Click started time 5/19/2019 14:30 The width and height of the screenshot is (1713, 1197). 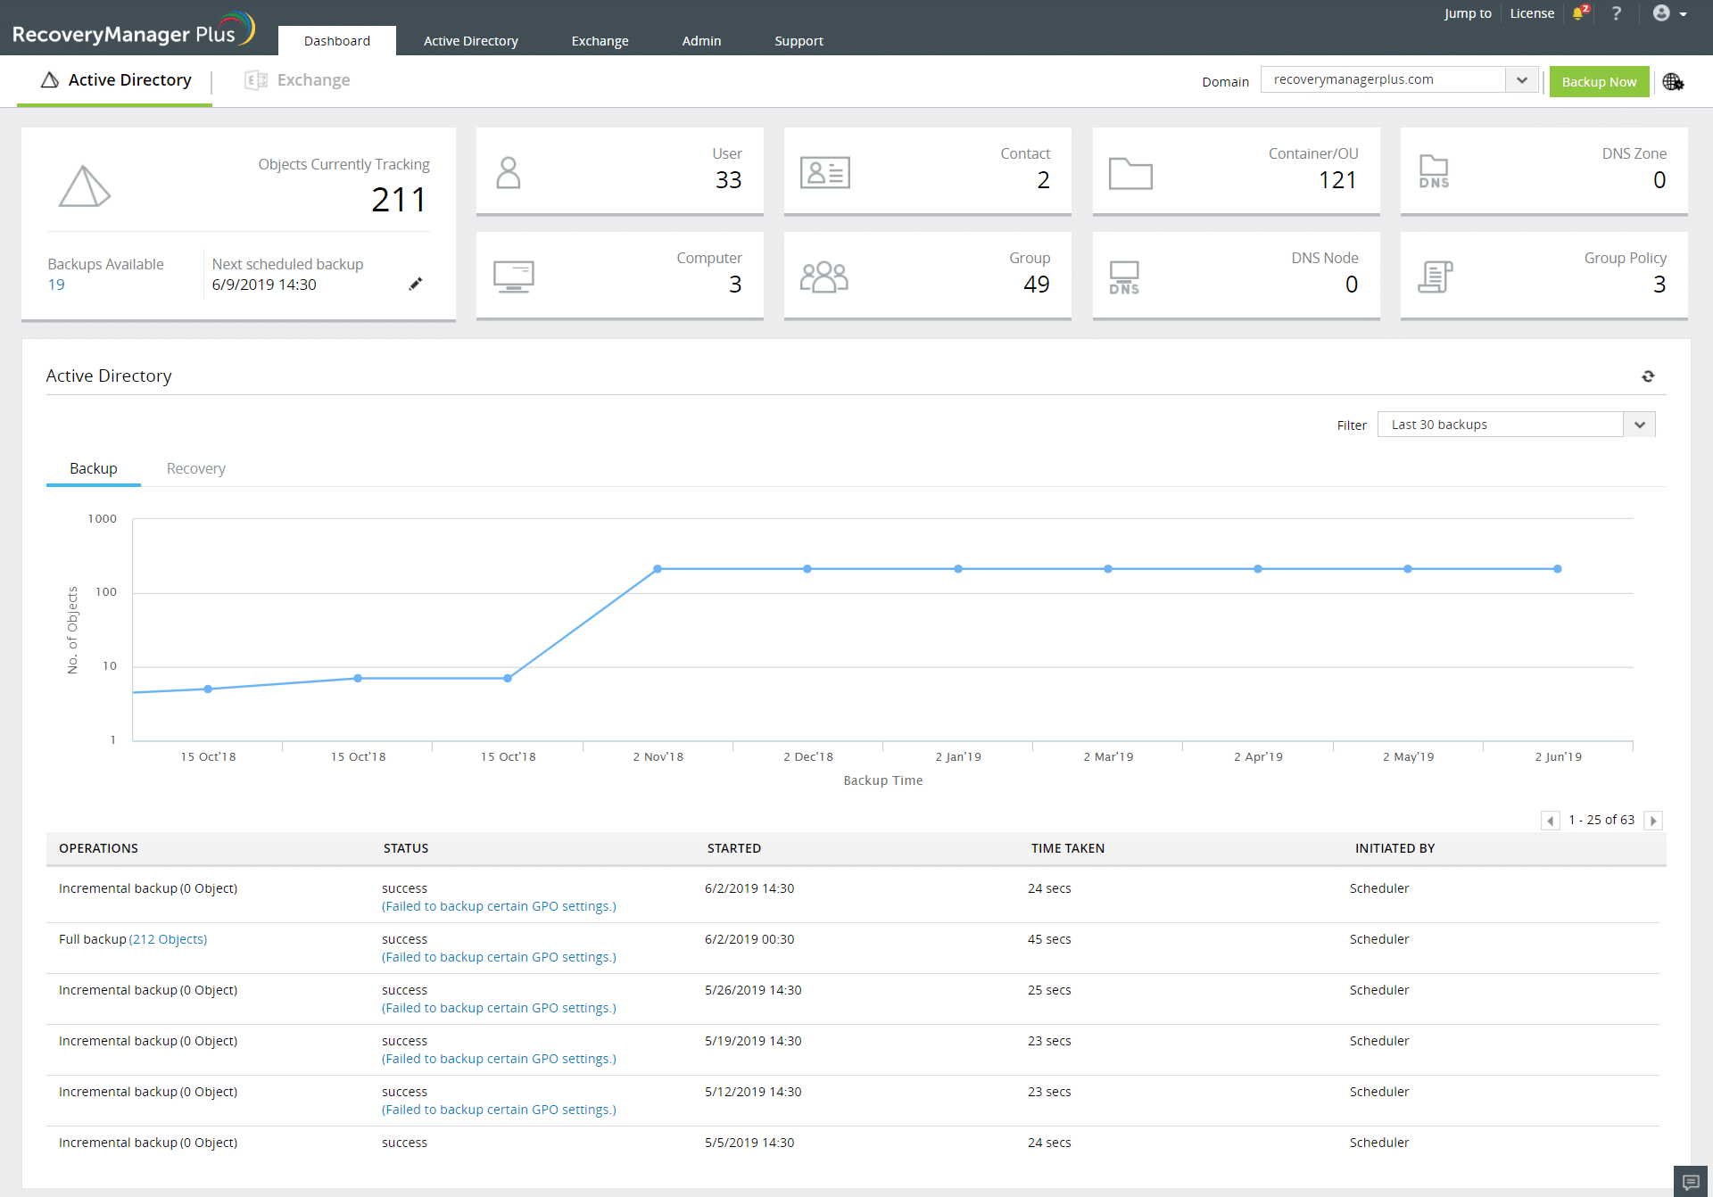click(x=753, y=1041)
